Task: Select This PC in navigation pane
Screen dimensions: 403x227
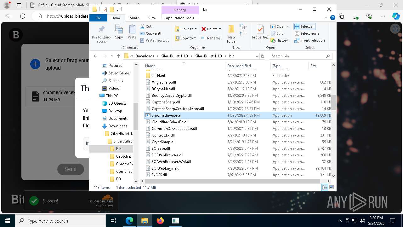Action: pos(112,96)
